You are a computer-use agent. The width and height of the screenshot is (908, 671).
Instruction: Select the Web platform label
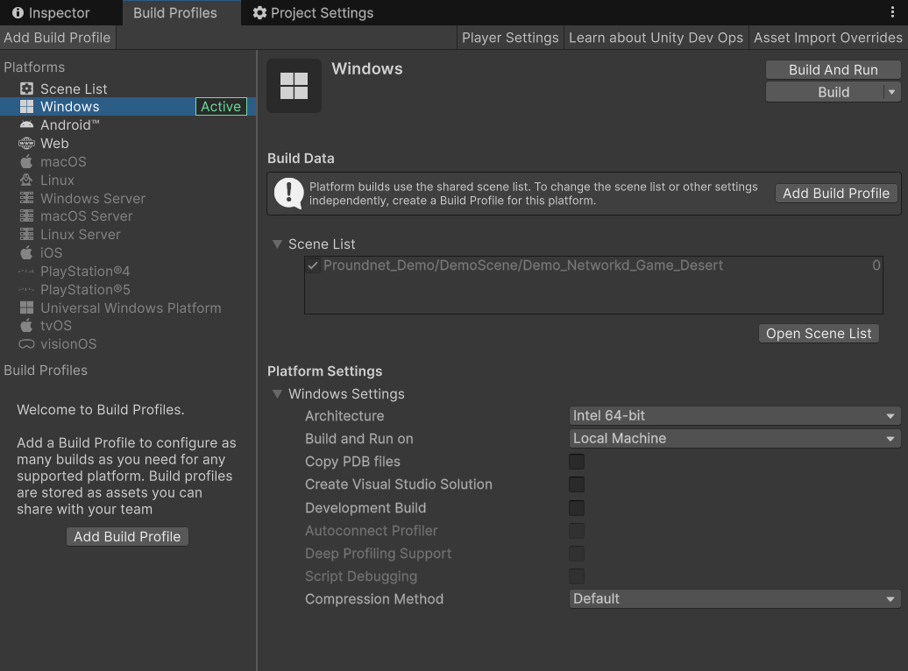[x=54, y=143]
